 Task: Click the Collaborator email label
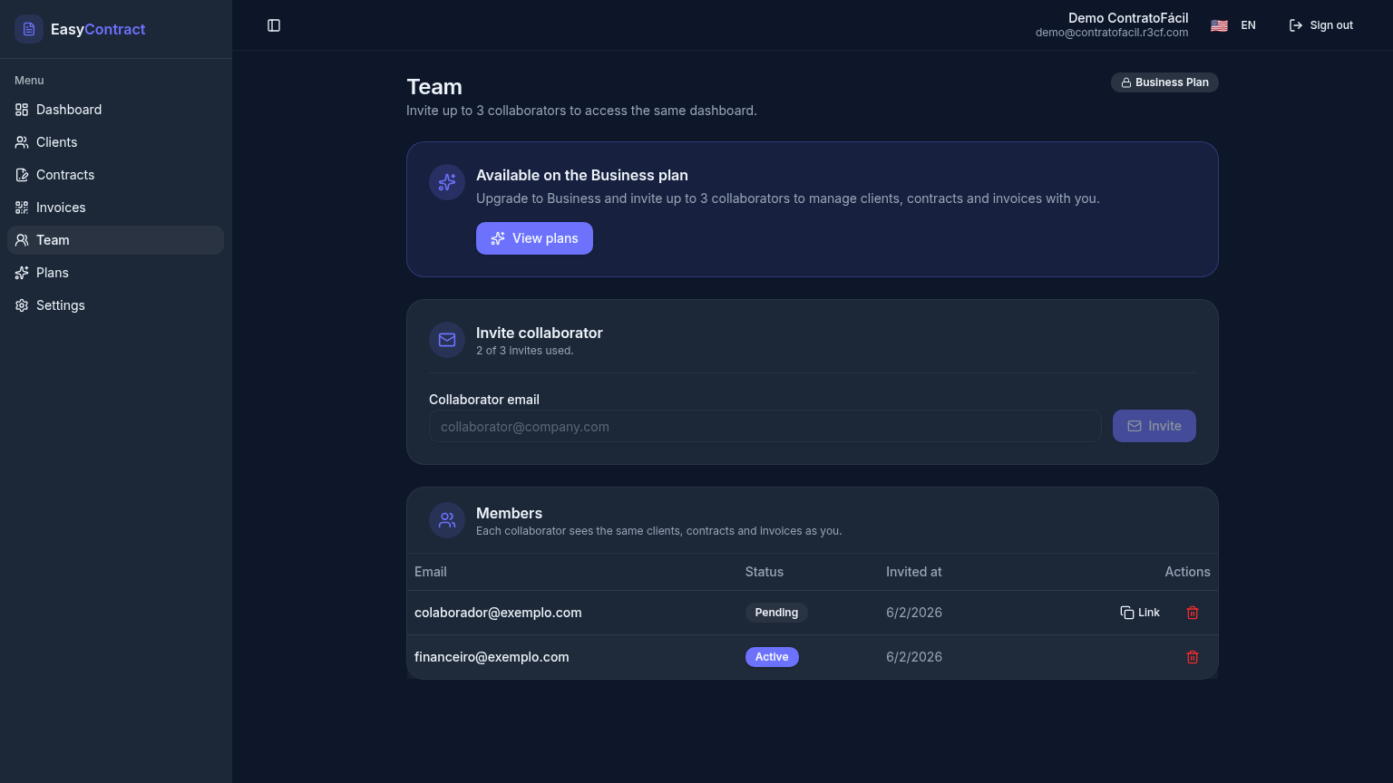(484, 400)
